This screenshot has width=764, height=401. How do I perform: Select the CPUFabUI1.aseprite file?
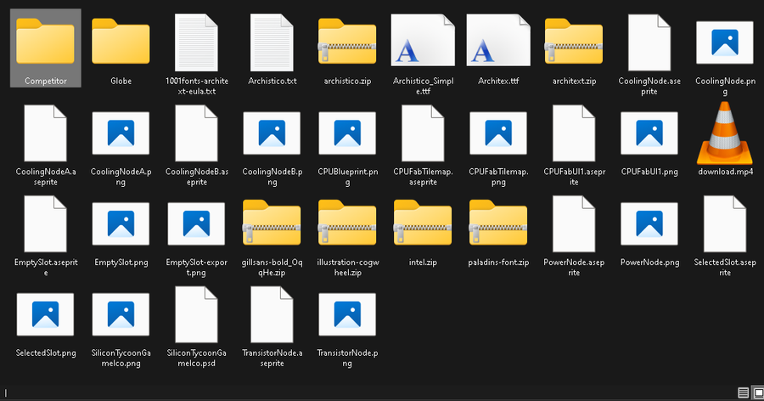574,144
